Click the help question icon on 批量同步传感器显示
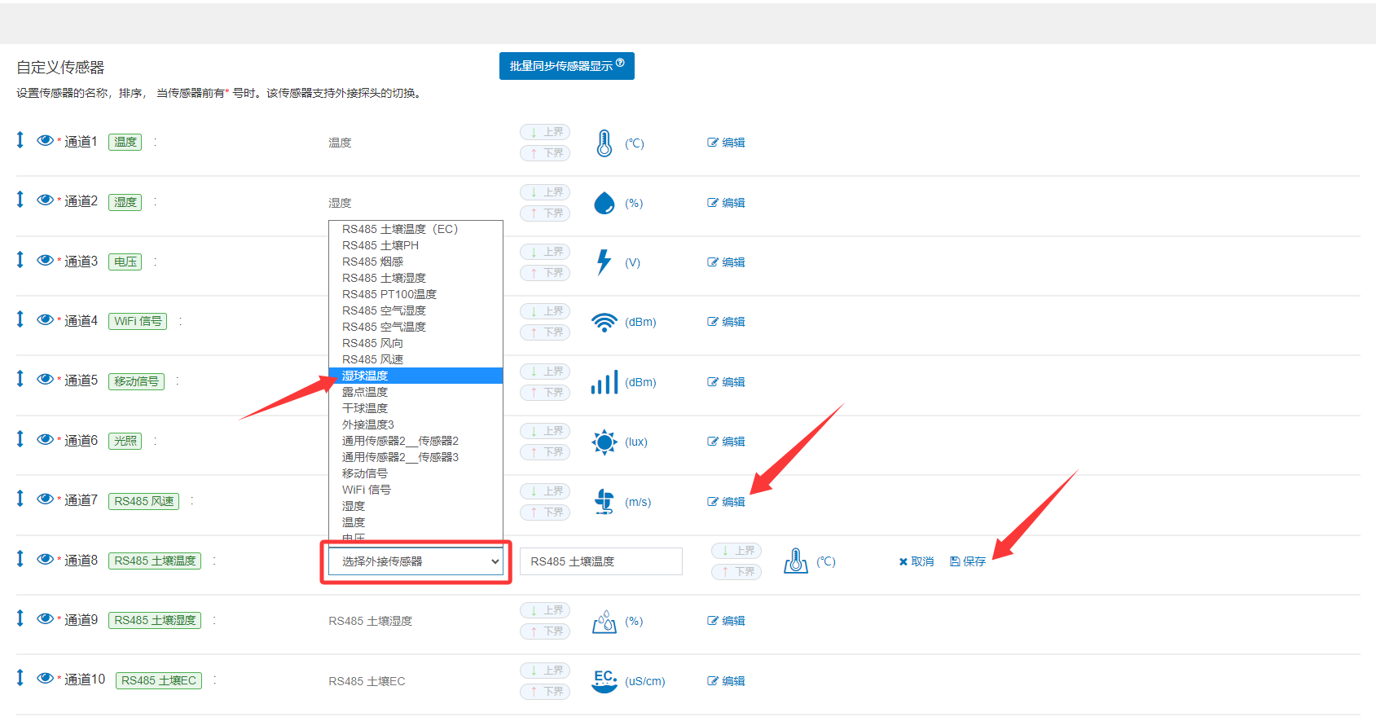This screenshot has width=1376, height=717. click(x=620, y=63)
